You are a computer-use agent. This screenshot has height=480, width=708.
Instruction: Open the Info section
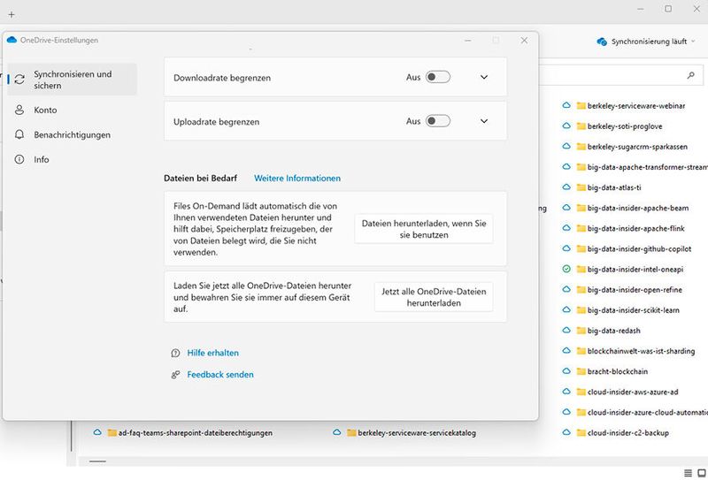(41, 160)
